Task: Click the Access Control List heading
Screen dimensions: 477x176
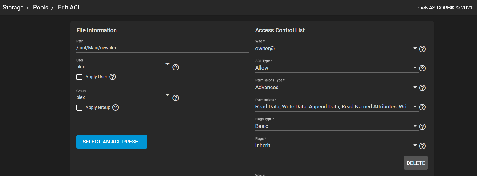Action: (280, 30)
